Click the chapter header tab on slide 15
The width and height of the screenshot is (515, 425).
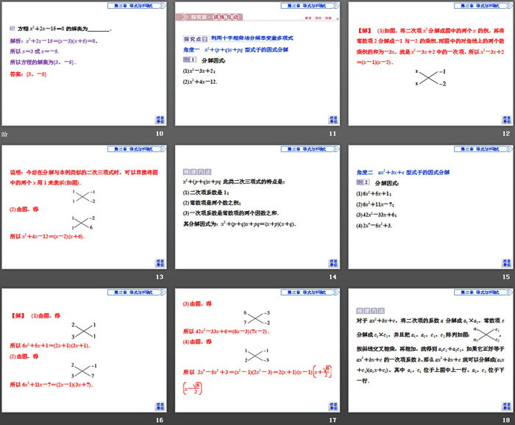click(x=482, y=149)
